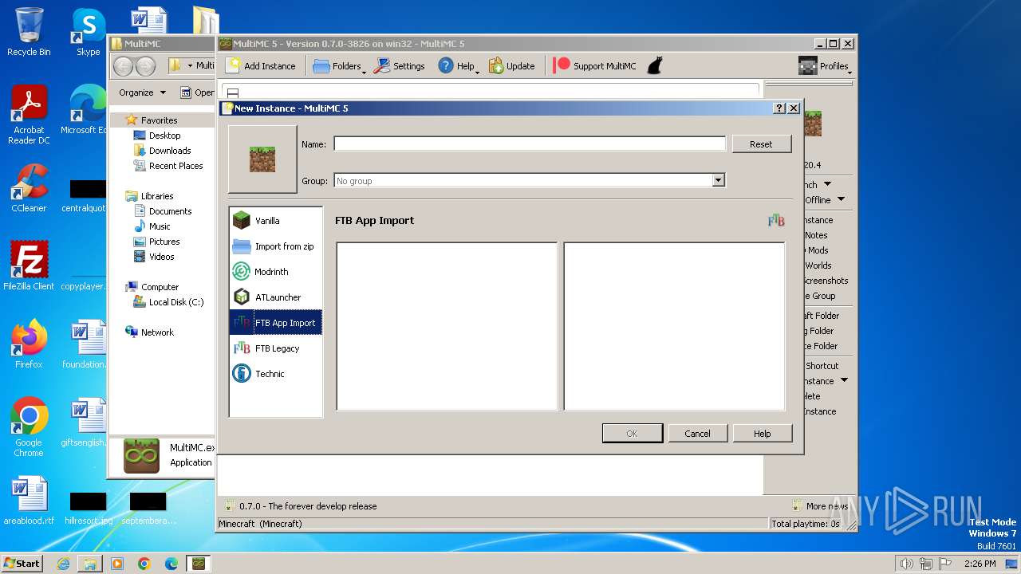
Task: Click Support MultiMC Patreon button
Action: click(x=595, y=66)
